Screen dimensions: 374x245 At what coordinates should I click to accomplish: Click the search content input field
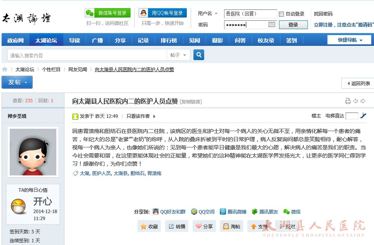pyautogui.click(x=87, y=55)
